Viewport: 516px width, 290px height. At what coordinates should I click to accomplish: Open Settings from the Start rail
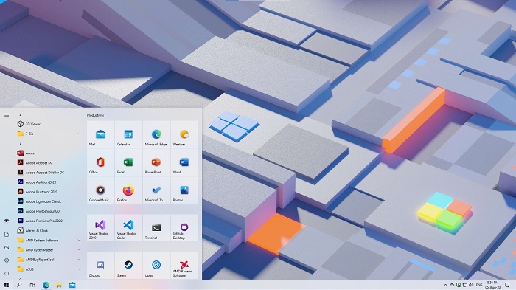(7, 260)
